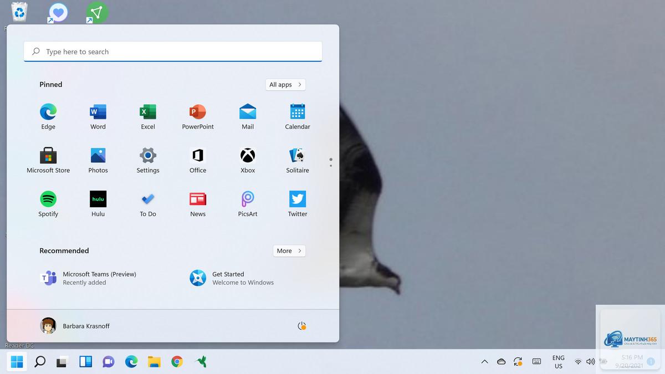The image size is (665, 374).
Task: Select the blue heart desktop shortcut
Action: (58, 12)
